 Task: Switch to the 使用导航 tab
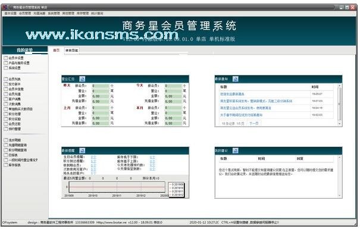point(72,50)
